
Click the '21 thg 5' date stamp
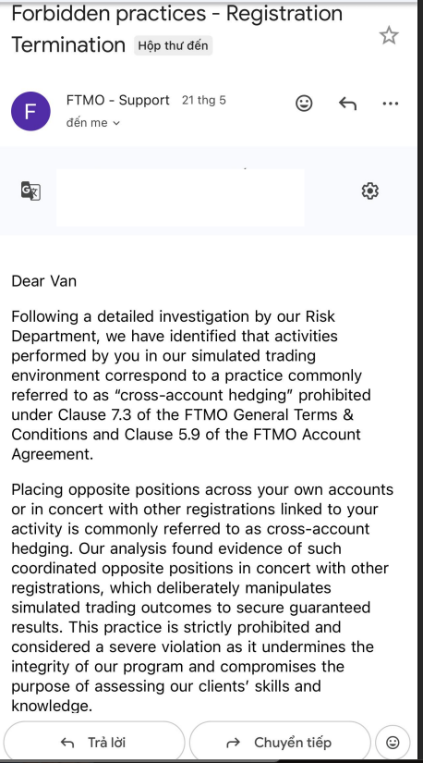(x=204, y=100)
